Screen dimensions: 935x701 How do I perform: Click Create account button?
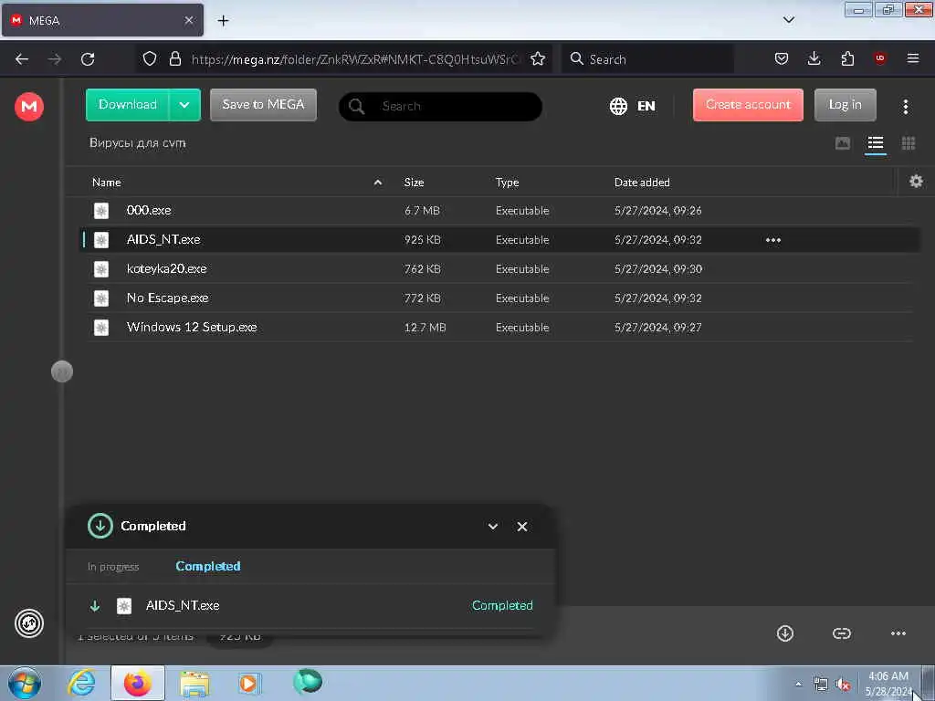[748, 105]
